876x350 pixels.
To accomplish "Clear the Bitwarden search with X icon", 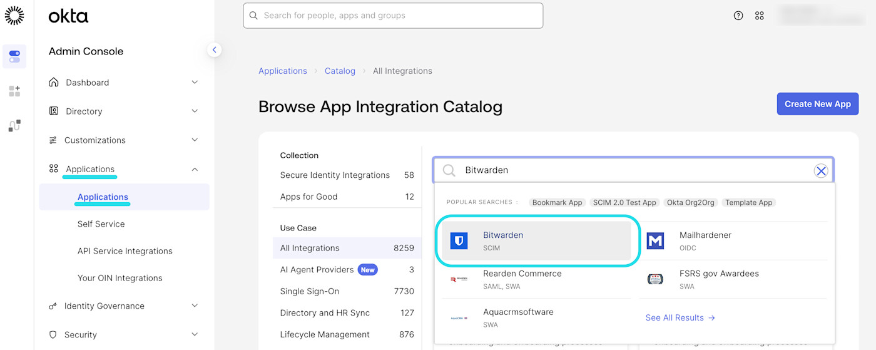I will [x=821, y=170].
